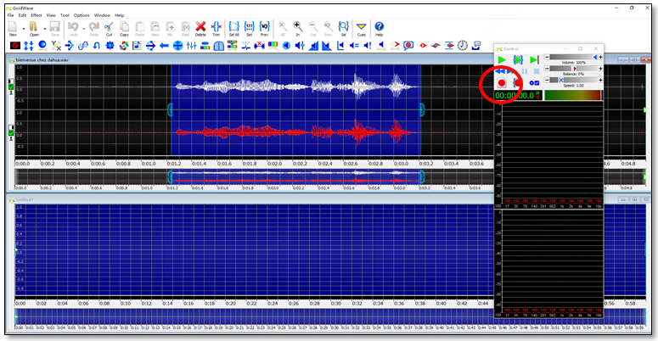Zoom in with the In magnifier icon
Screen dimensions: 658x341
click(297, 28)
